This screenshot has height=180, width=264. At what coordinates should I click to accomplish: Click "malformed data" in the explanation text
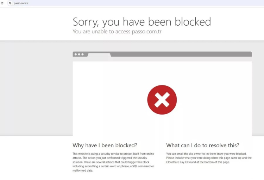point(83,171)
